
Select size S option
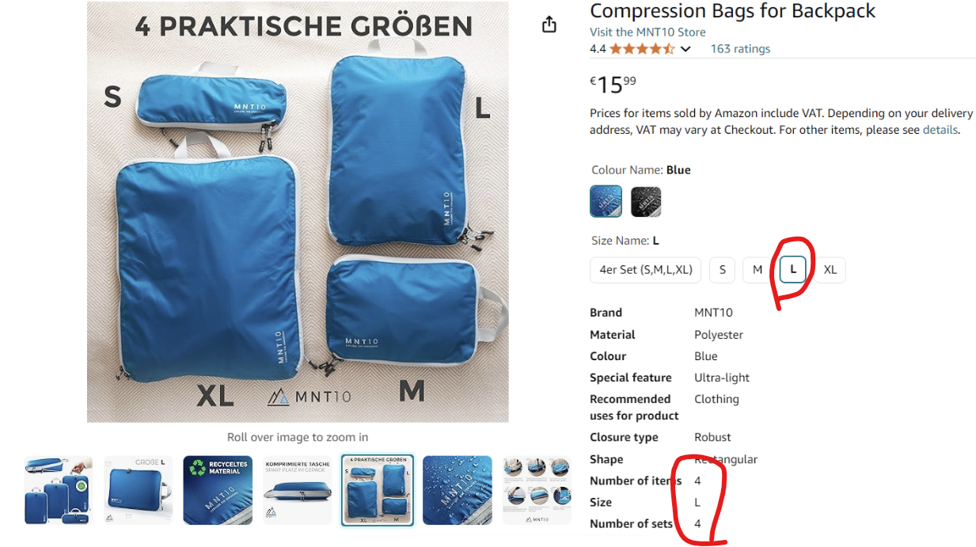(722, 270)
